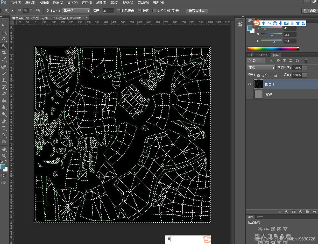Open the 取样大小 sample size dropdown

[x=76, y=11]
